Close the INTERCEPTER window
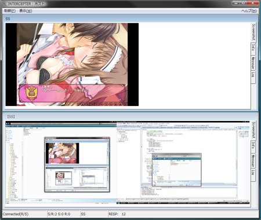The image size is (261, 220). 253,3
